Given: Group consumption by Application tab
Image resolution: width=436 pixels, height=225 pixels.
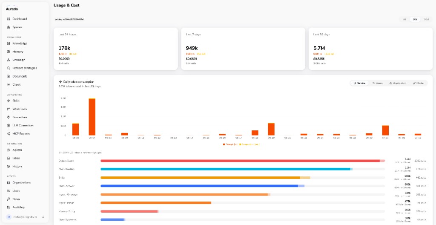Looking at the screenshot, I should [x=398, y=83].
